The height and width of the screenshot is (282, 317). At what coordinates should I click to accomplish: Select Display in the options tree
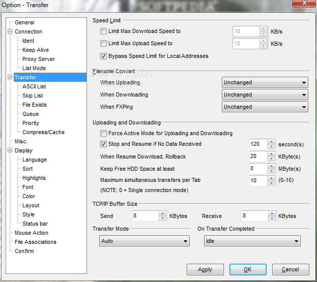[x=23, y=150]
